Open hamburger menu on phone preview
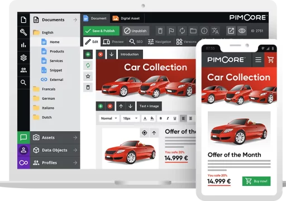Viewport: 286px width, 201px height. coord(258,60)
